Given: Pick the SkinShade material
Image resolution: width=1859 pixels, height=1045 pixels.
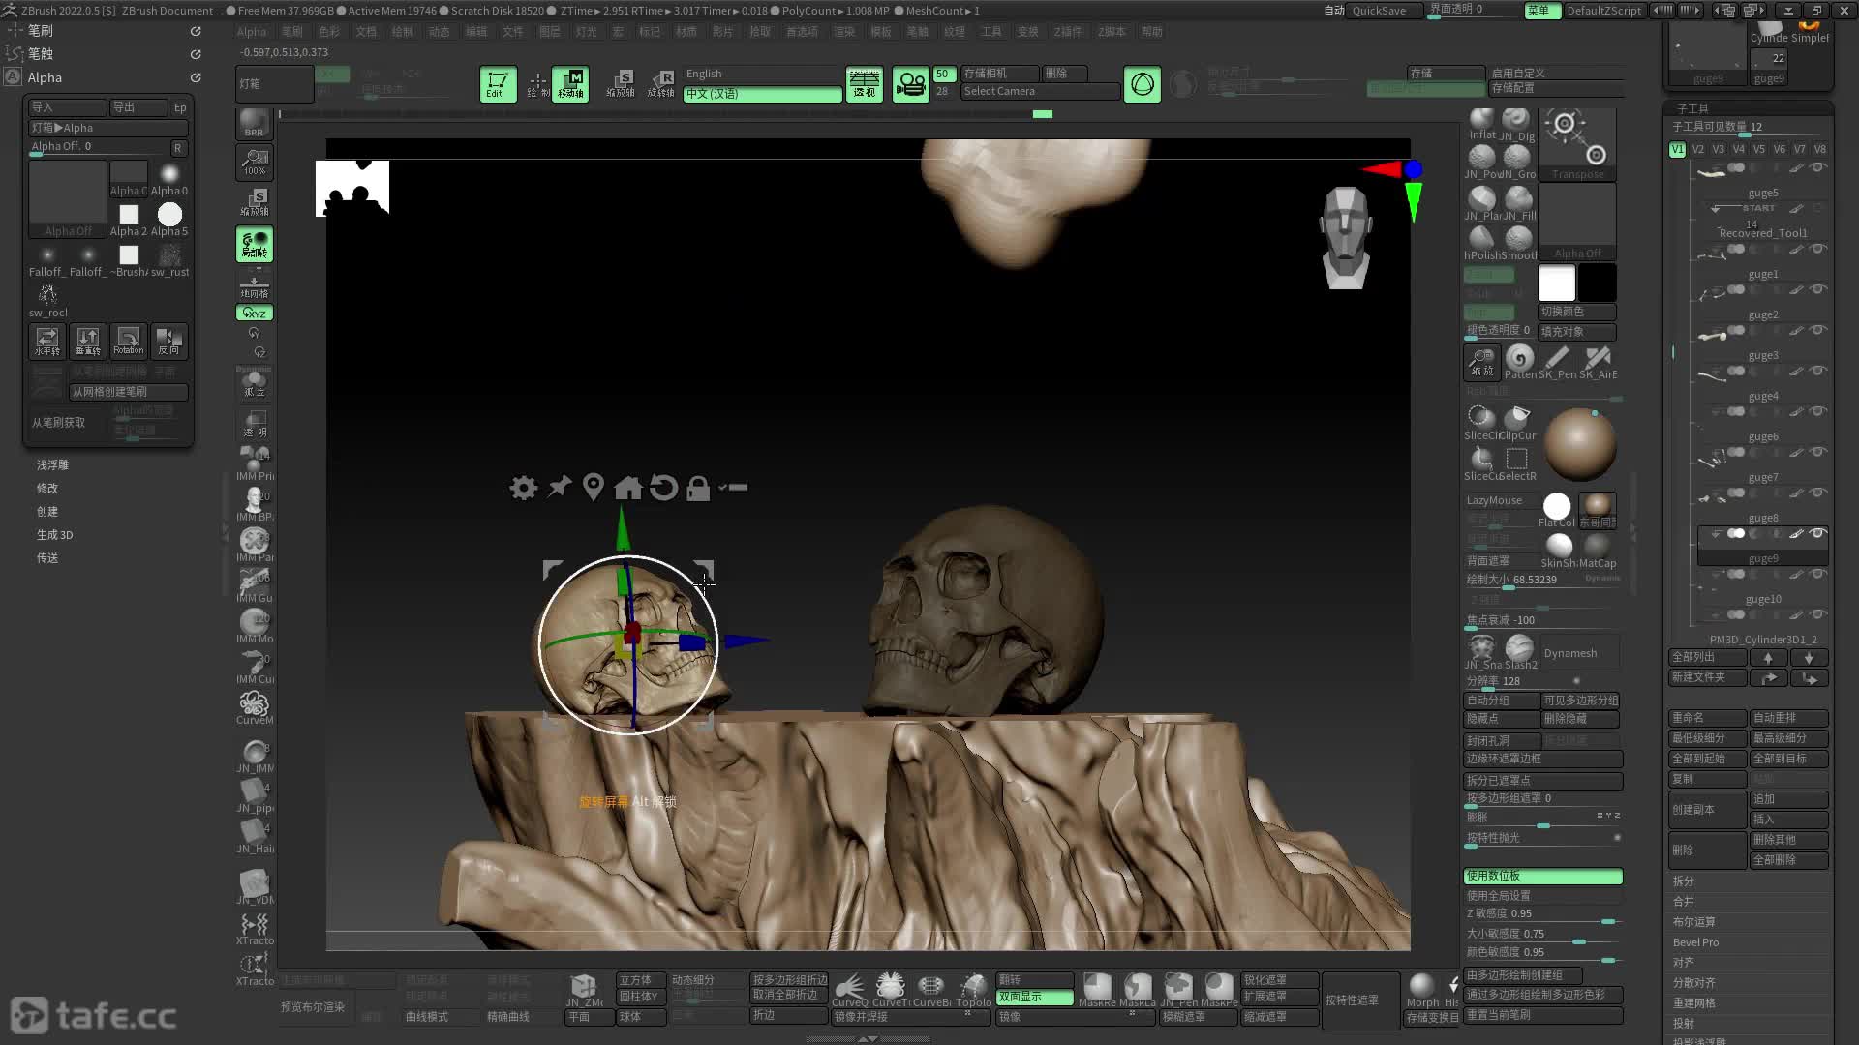Looking at the screenshot, I should (x=1559, y=551).
